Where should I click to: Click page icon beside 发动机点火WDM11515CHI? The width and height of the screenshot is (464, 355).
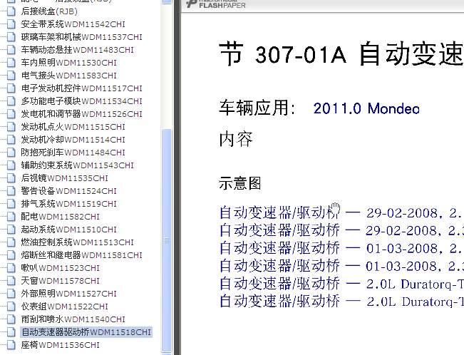click(11, 127)
